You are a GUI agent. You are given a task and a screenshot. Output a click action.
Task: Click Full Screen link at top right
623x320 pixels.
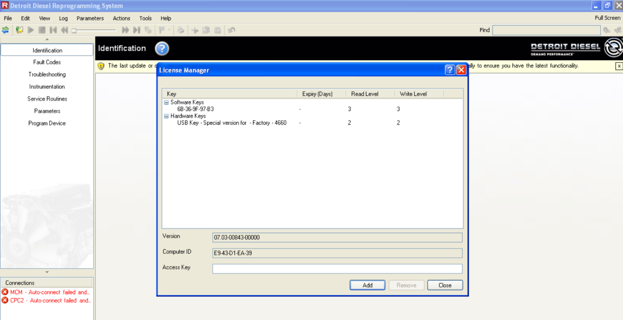[x=607, y=18]
